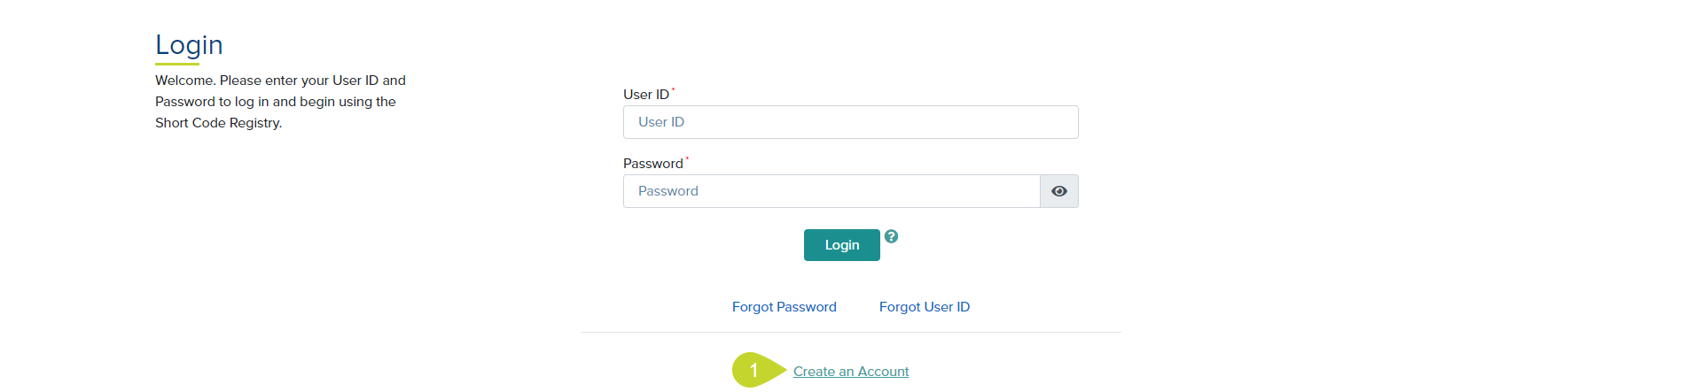Open the Forgot User ID link
This screenshot has width=1702, height=392.
pos(925,307)
